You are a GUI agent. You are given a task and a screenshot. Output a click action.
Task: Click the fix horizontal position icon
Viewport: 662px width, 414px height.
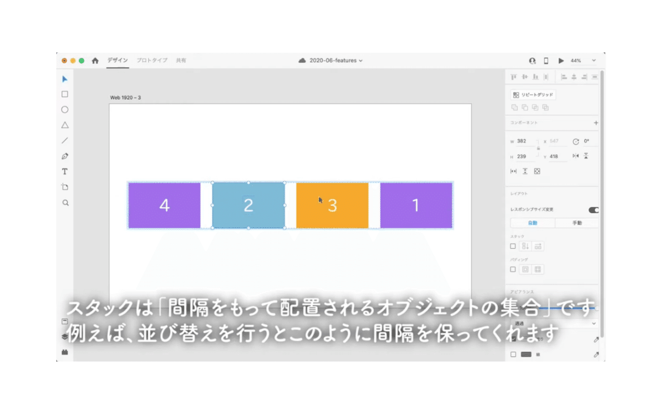coord(514,171)
